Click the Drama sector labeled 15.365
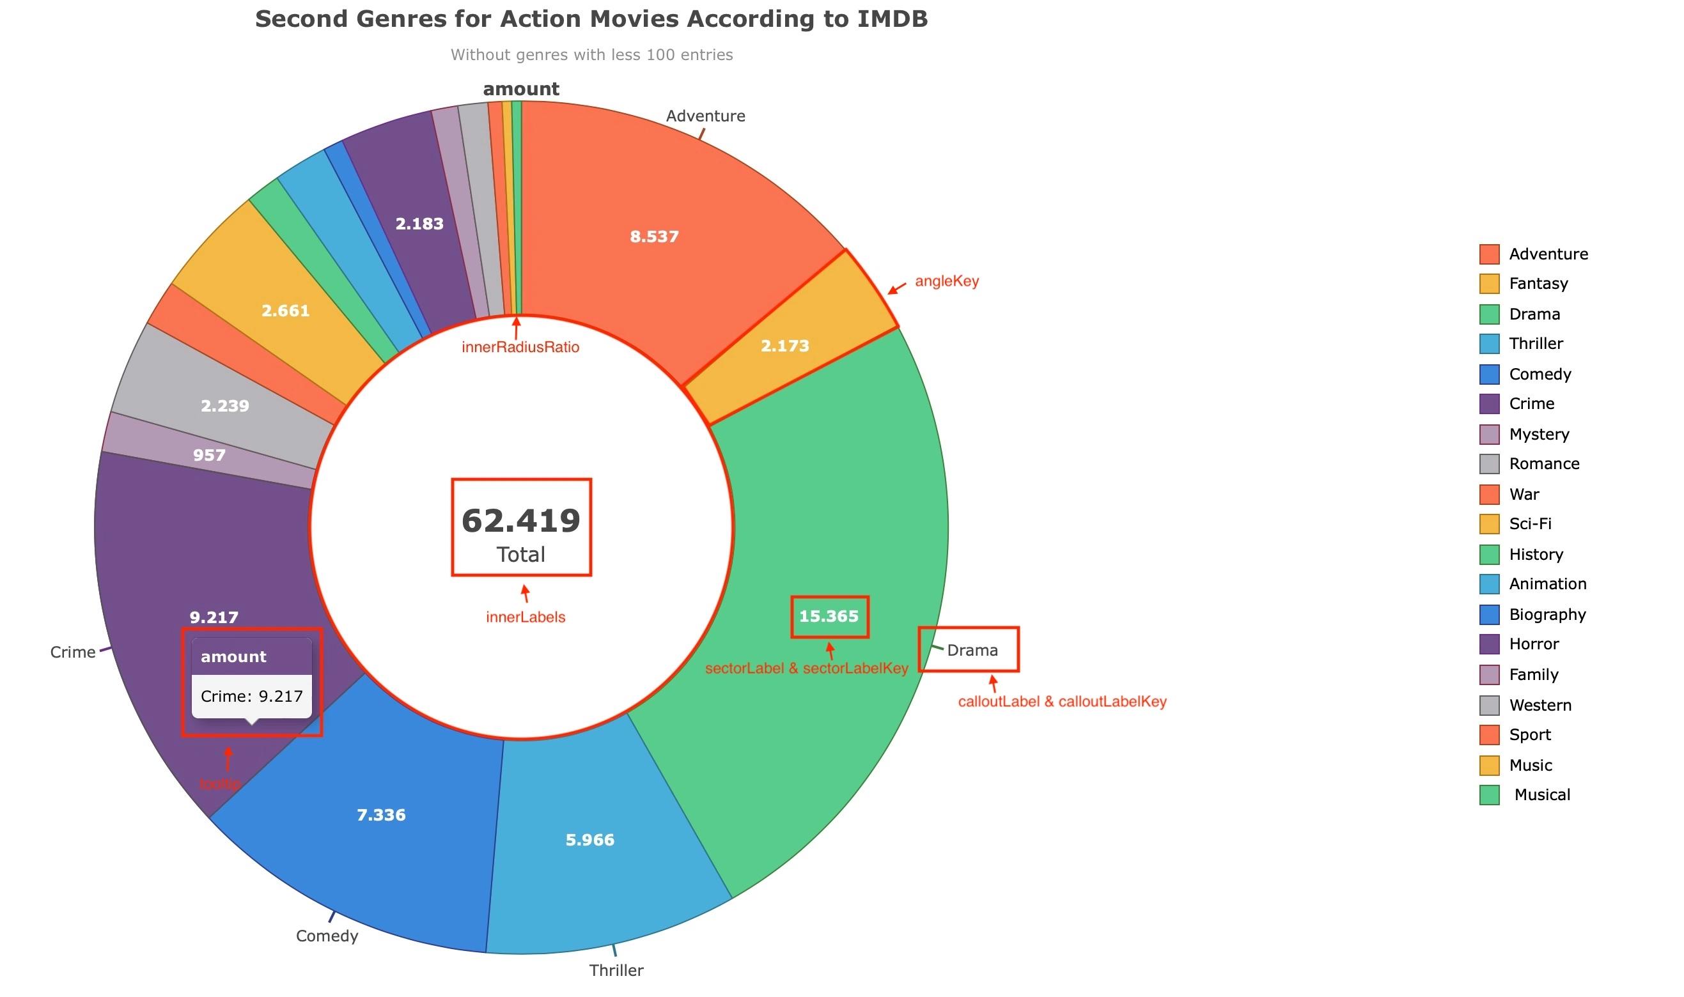 pos(829,616)
